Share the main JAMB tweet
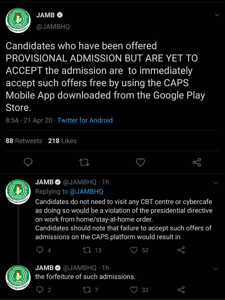225x300 pixels. point(196,162)
